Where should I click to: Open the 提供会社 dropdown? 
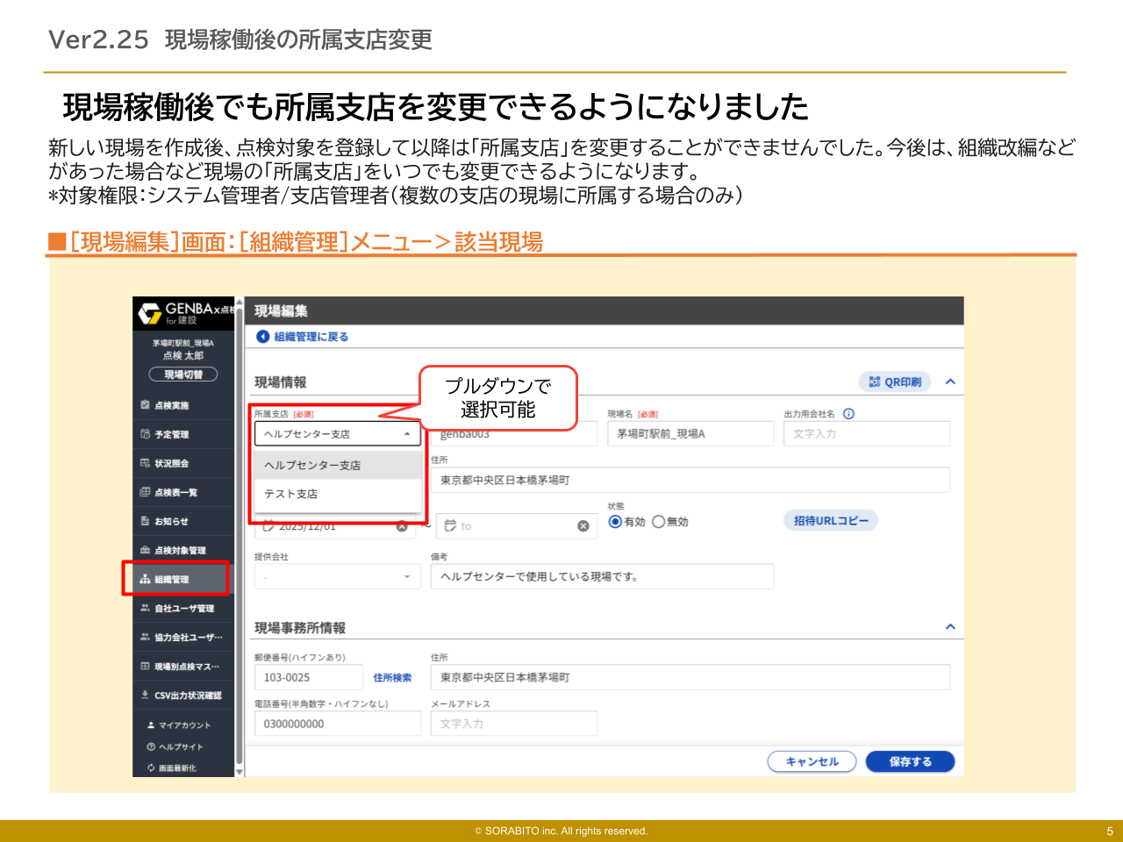[x=338, y=577]
